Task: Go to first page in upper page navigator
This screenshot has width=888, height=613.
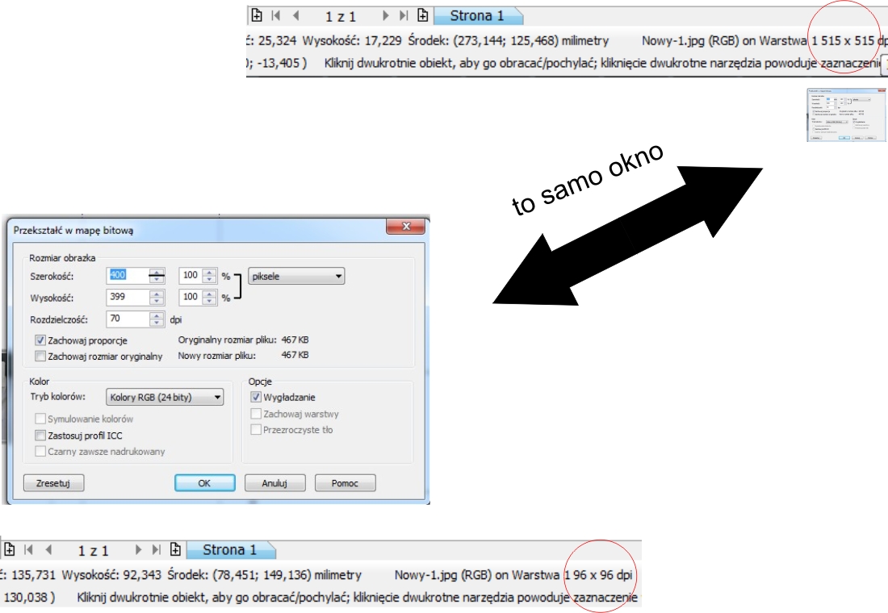Action: 277,15
